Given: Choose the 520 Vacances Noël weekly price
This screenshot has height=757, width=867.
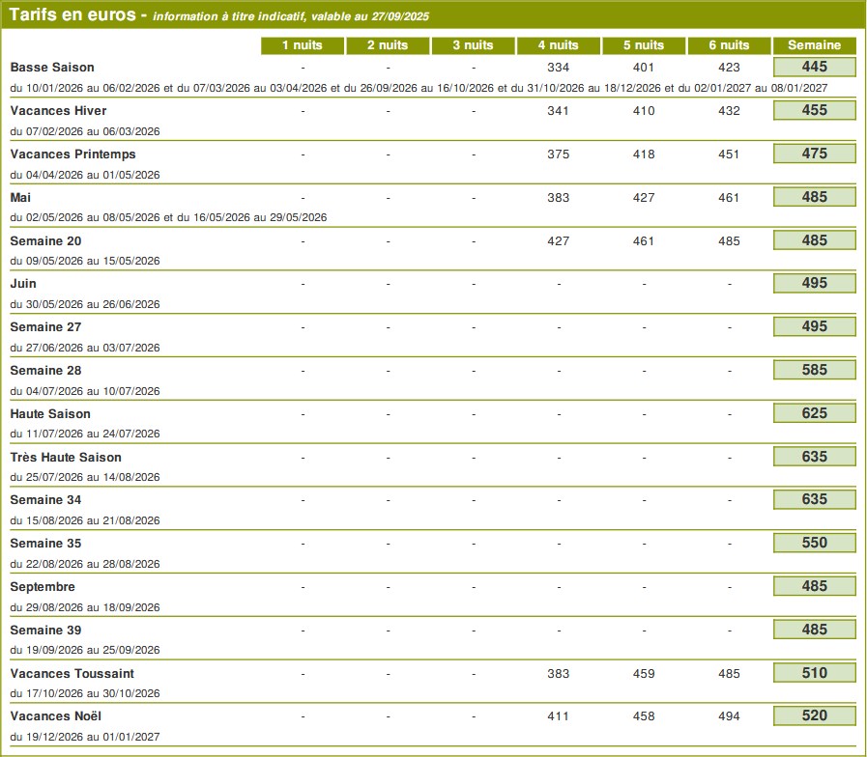Looking at the screenshot, I should pyautogui.click(x=814, y=715).
